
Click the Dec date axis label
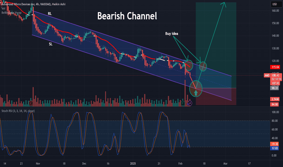pyautogui.click(x=84, y=164)
